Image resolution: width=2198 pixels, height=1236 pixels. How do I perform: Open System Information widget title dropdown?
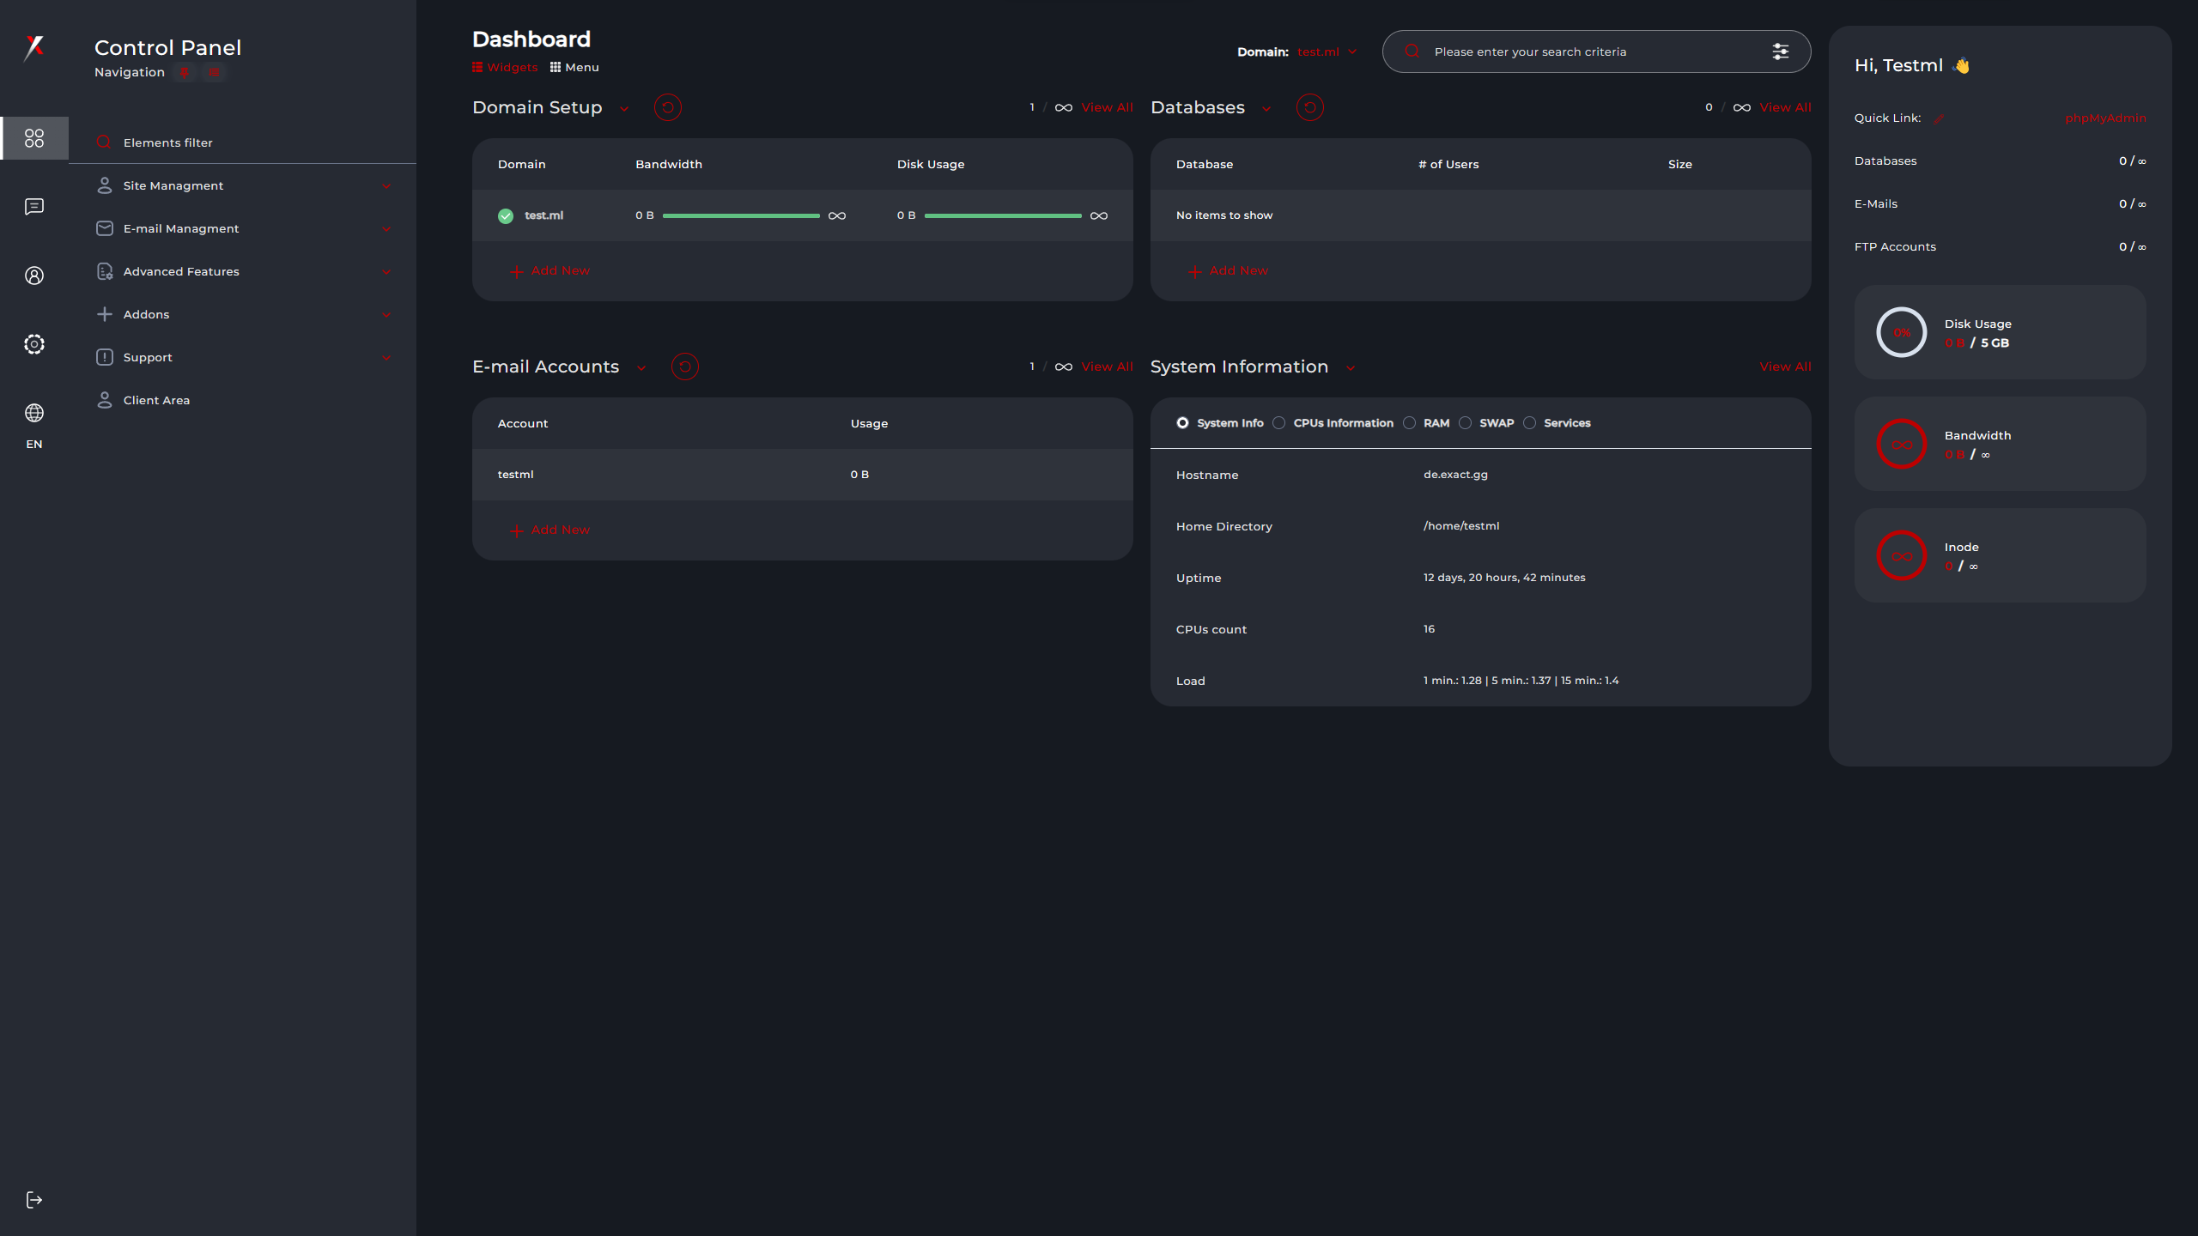[x=1351, y=368]
